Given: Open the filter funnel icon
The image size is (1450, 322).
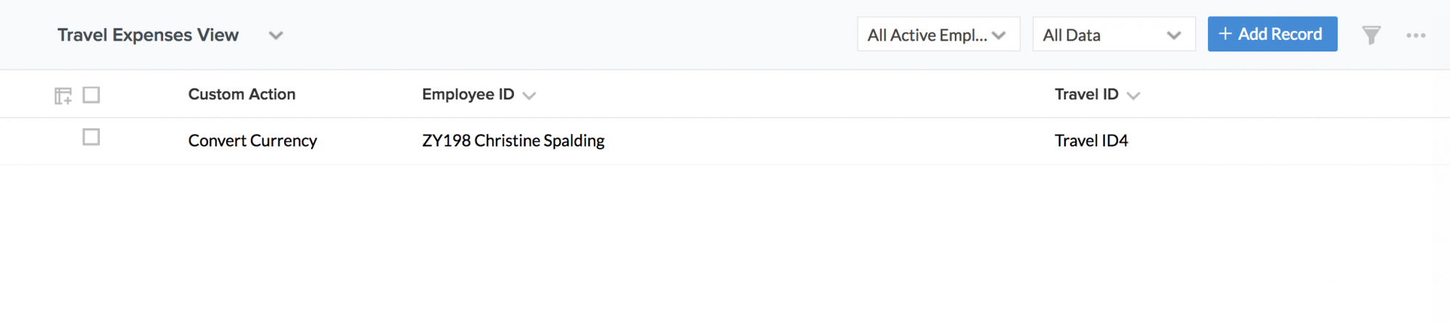Looking at the screenshot, I should 1371,35.
